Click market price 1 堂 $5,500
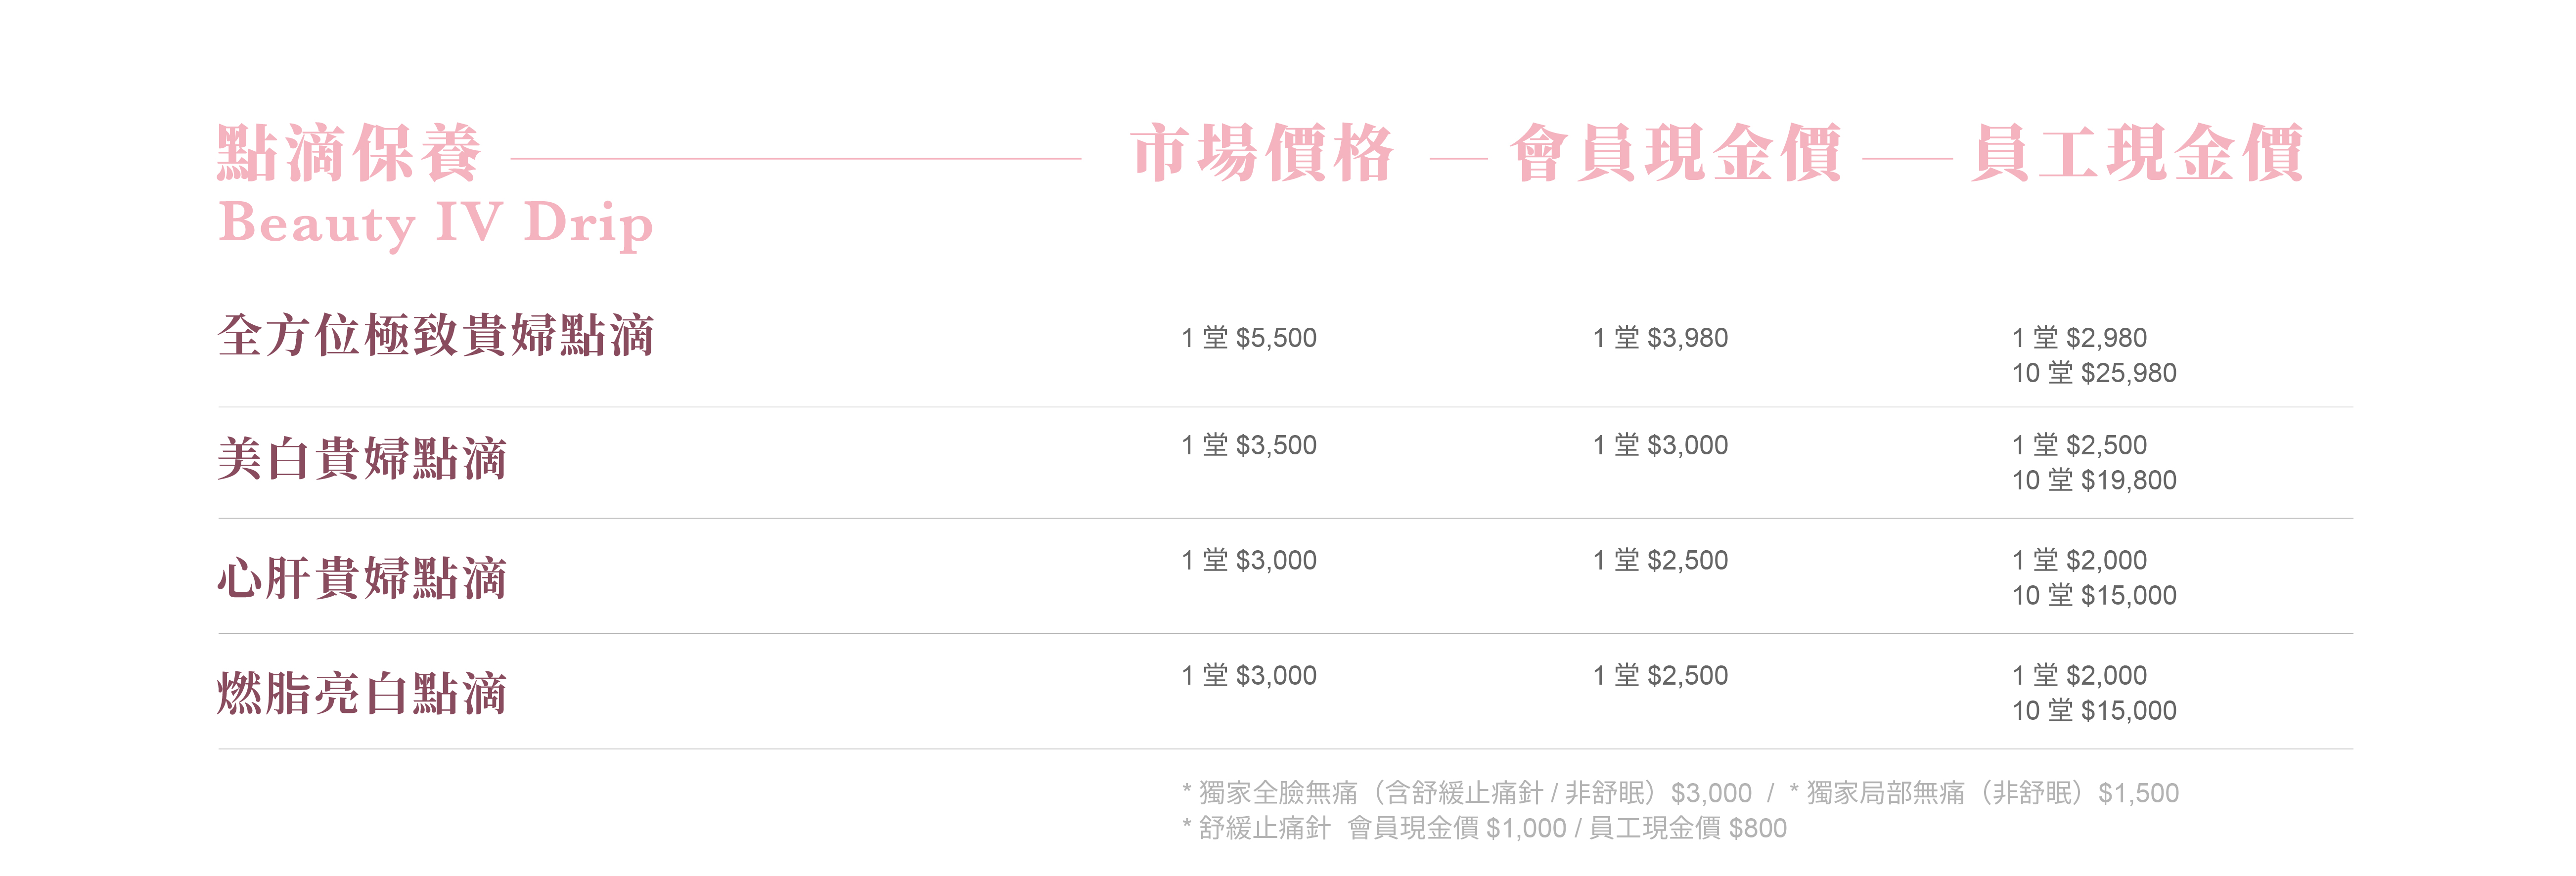2576x876 pixels. click(1249, 338)
